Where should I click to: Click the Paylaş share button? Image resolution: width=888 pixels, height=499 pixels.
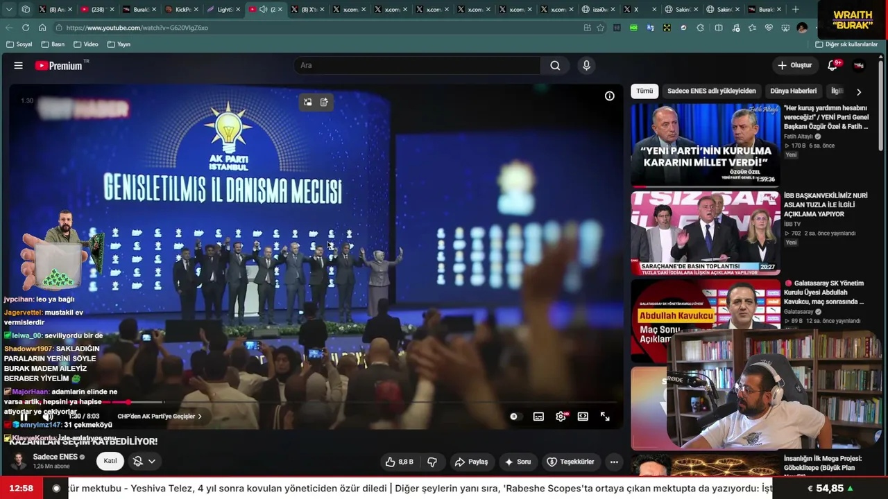[x=471, y=462]
